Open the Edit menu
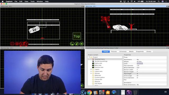 tap(21, 1)
